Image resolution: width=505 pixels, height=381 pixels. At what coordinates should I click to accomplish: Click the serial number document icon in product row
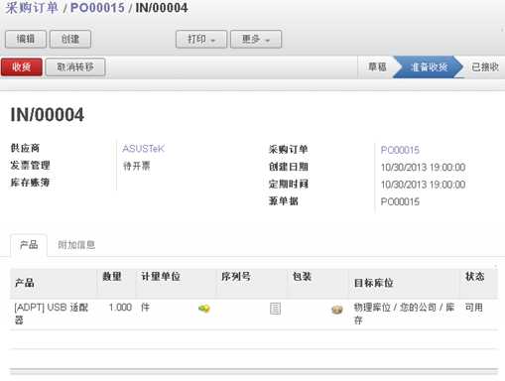click(275, 309)
